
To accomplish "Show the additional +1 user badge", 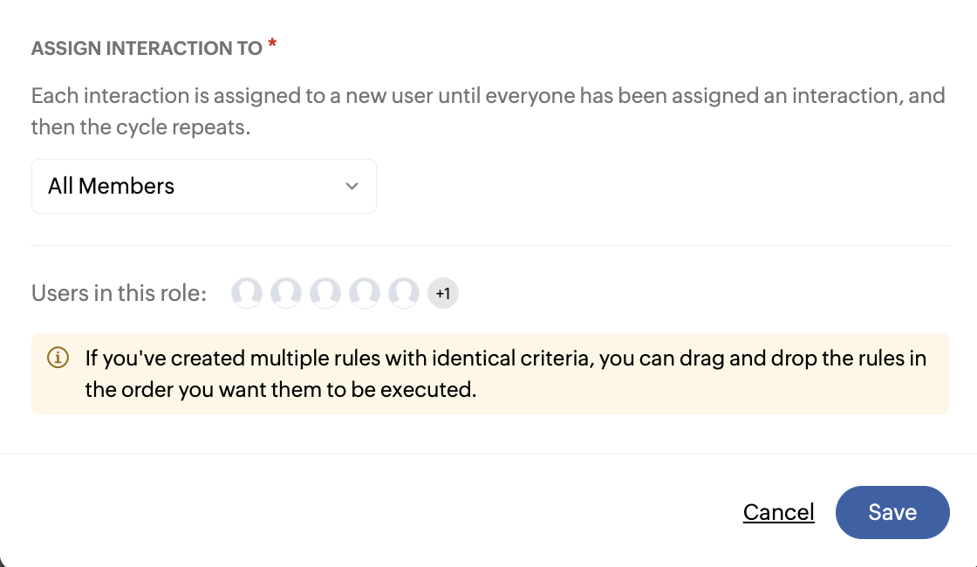I will pyautogui.click(x=443, y=293).
